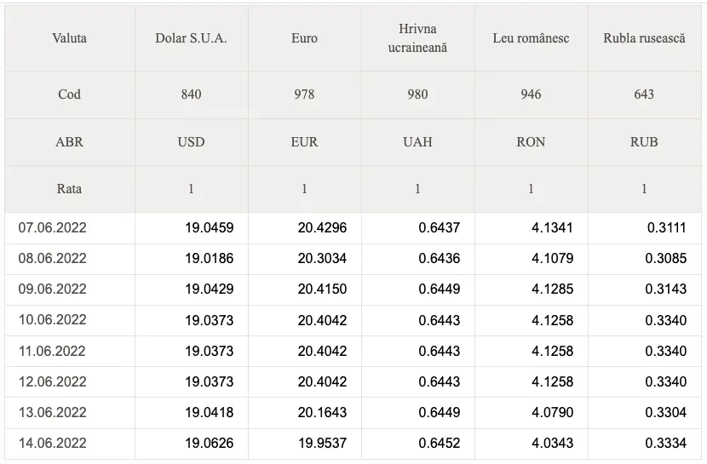Select the USD rate 19.0186

pyautogui.click(x=210, y=259)
